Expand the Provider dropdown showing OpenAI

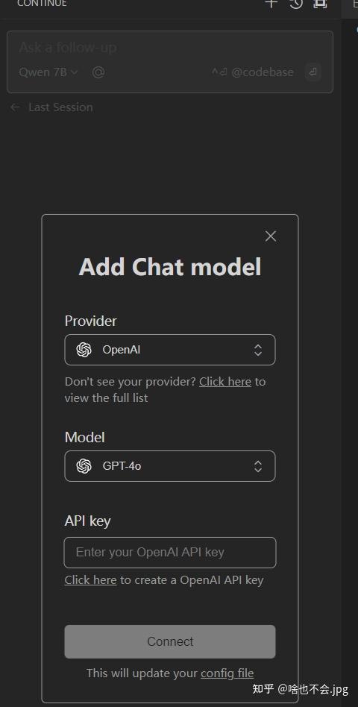pos(170,350)
